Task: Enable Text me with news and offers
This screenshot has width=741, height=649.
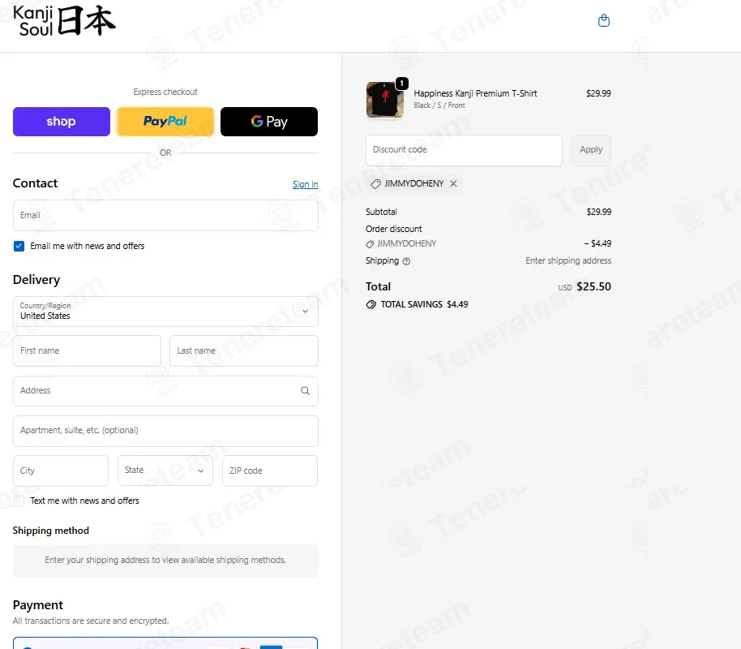Action: pyautogui.click(x=19, y=501)
